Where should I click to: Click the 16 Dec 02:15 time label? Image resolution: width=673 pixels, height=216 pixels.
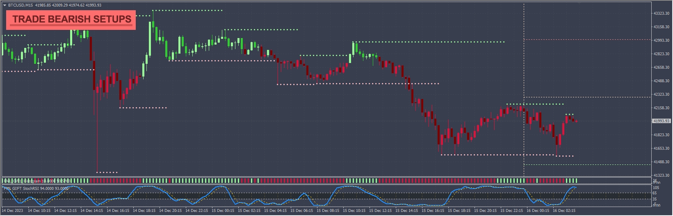(x=564, y=211)
